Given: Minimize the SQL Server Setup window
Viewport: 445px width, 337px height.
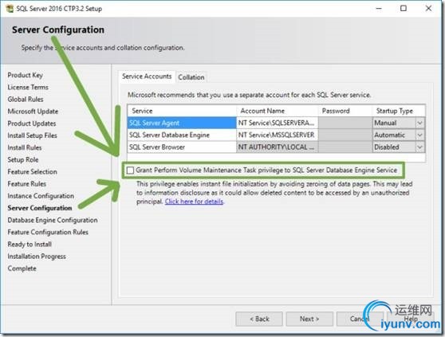Looking at the screenshot, I should pos(379,9).
